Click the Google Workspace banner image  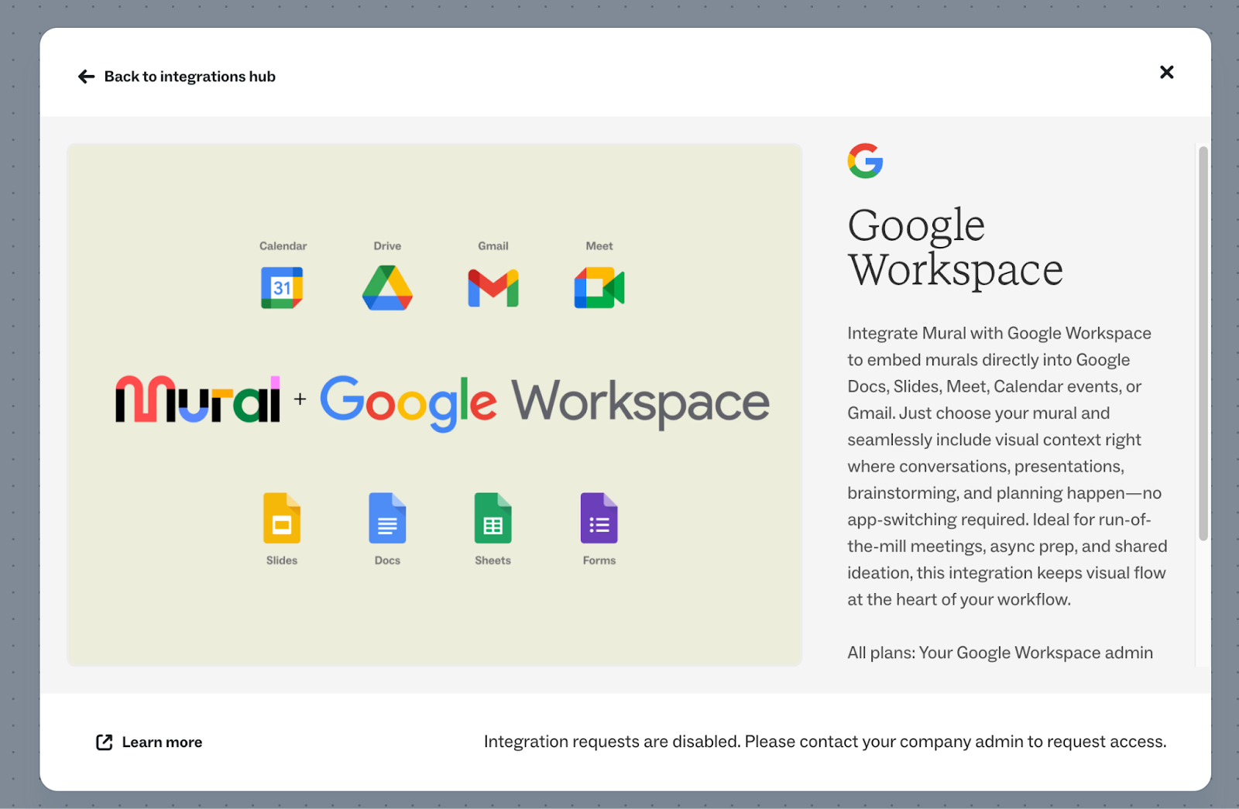(434, 404)
